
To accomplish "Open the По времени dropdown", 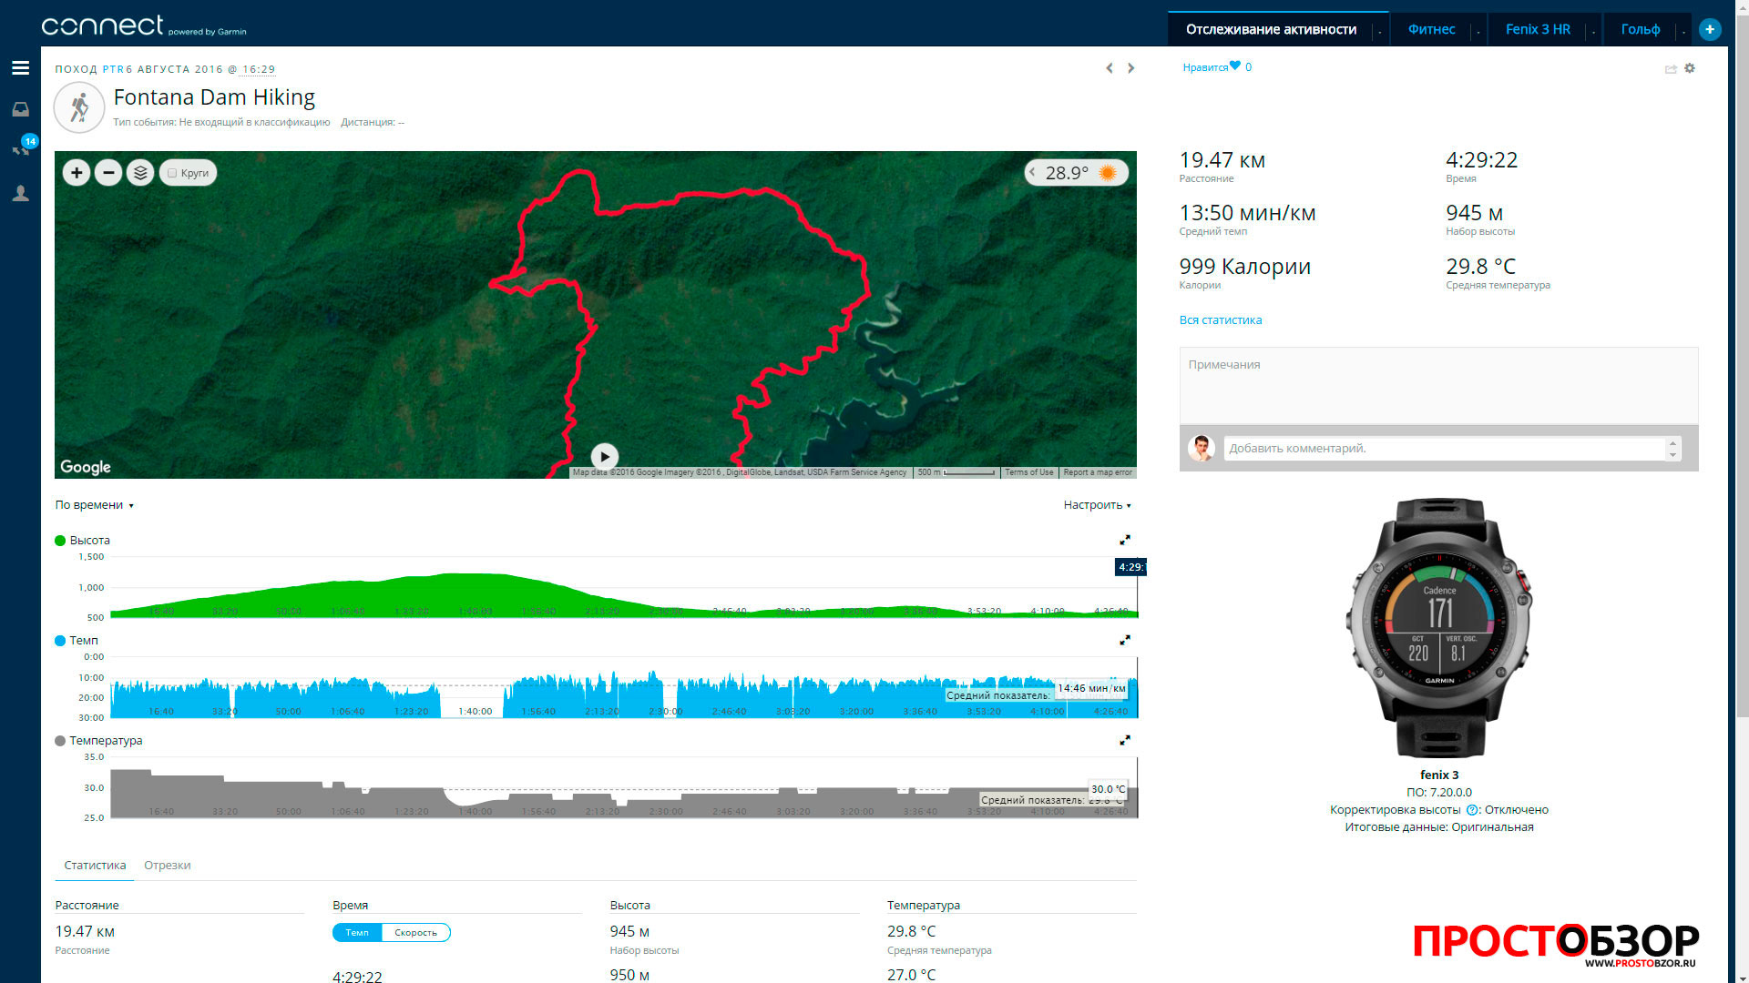I will [x=94, y=505].
